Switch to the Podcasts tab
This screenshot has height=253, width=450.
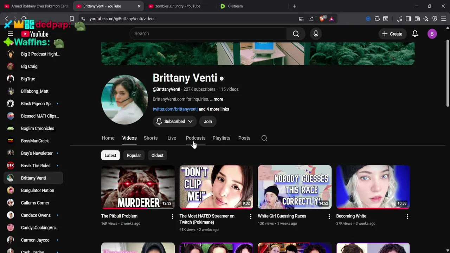pyautogui.click(x=195, y=138)
